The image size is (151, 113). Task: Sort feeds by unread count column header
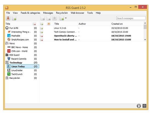tap(34, 24)
